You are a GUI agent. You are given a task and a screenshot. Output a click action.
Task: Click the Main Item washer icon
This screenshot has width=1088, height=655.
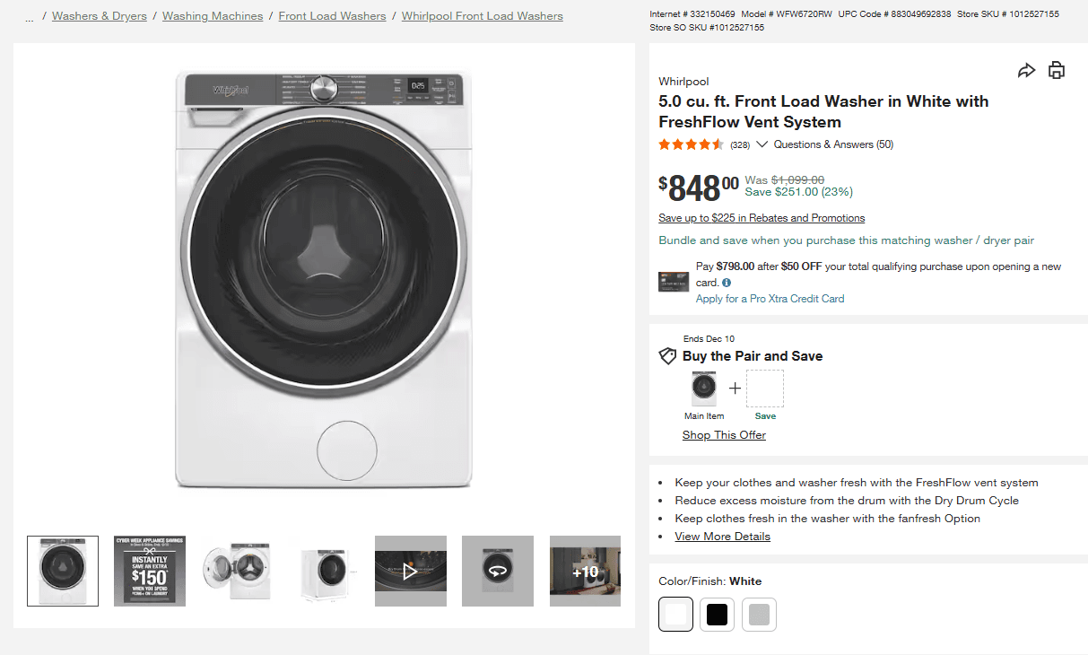tap(703, 387)
